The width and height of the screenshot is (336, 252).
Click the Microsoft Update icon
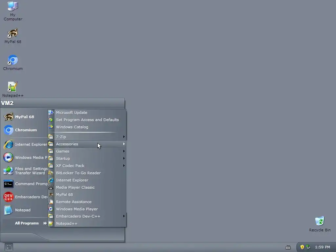click(51, 113)
